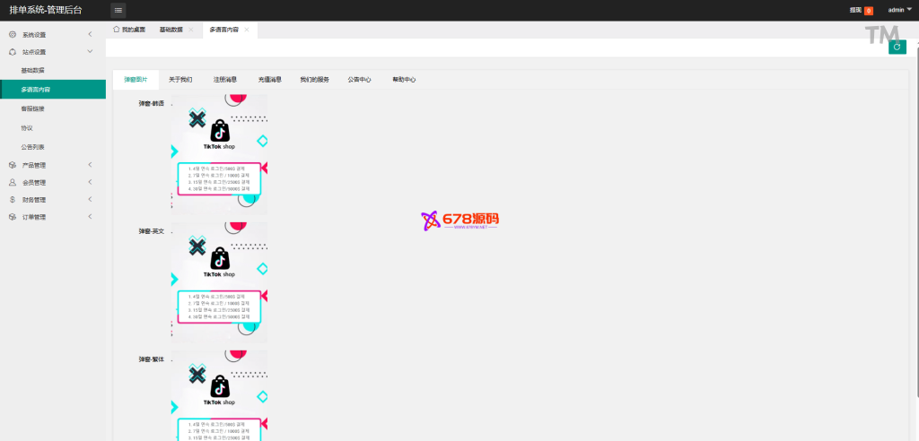Open the admin user dropdown
Screen dimensions: 919x441
coord(899,10)
